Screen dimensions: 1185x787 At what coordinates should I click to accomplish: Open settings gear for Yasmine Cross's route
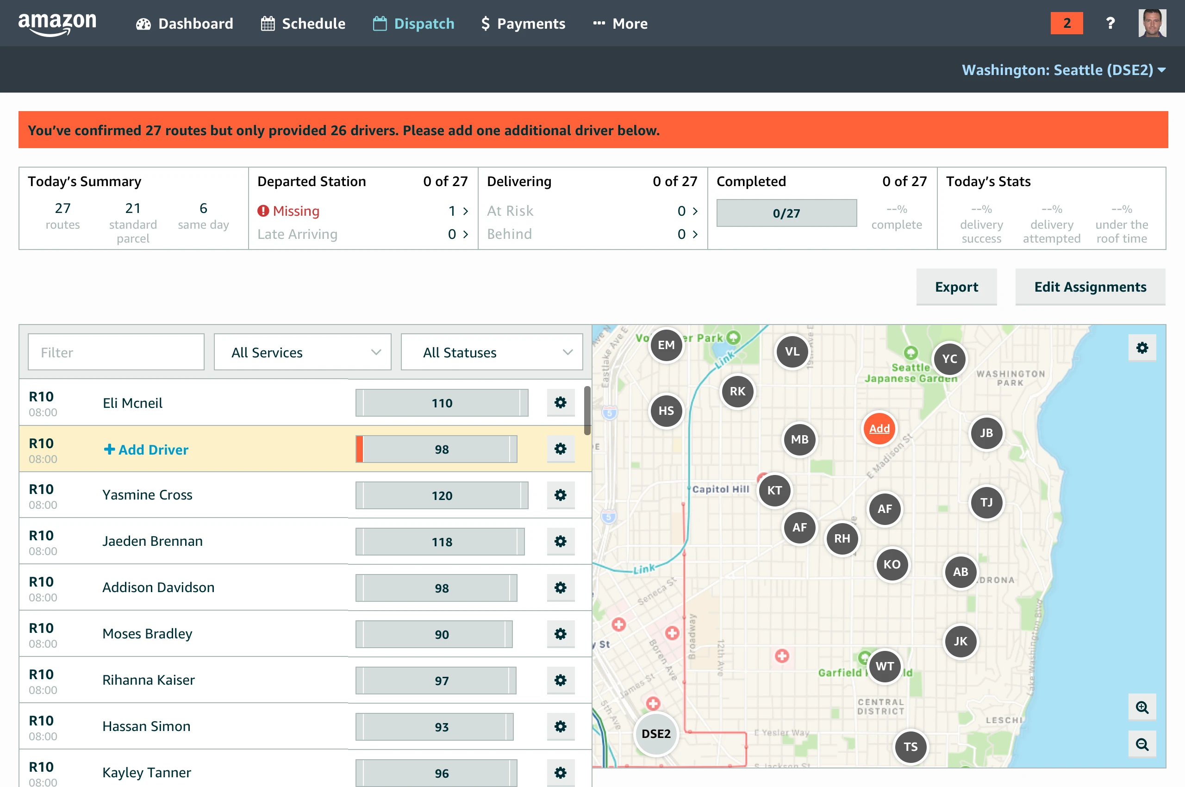pos(561,495)
